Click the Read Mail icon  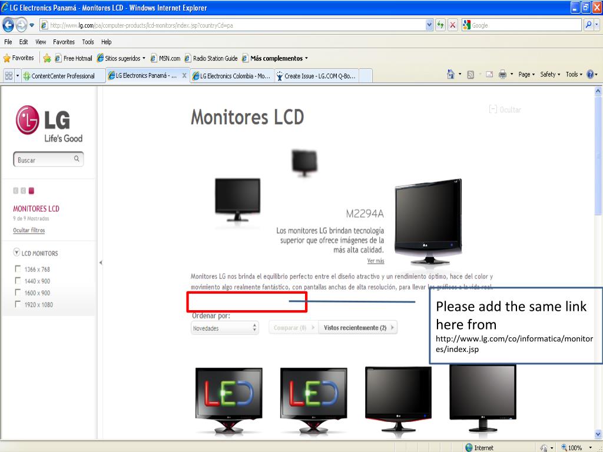click(x=489, y=74)
